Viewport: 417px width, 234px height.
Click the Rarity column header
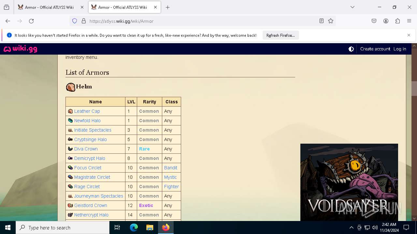(x=150, y=102)
